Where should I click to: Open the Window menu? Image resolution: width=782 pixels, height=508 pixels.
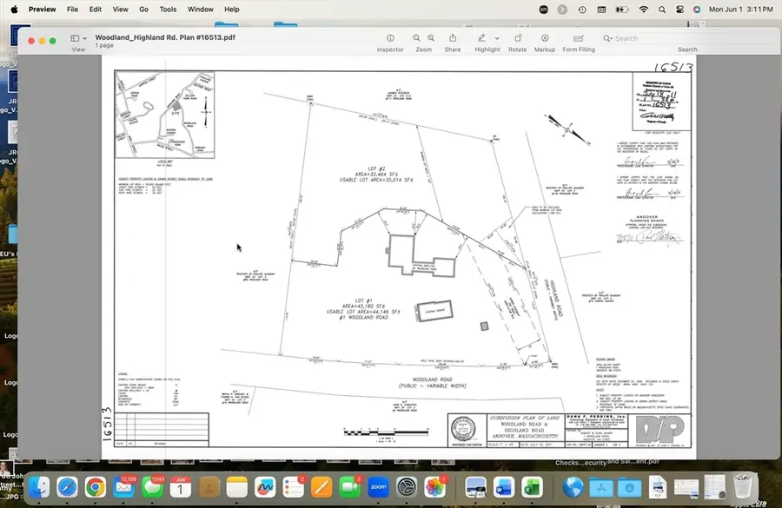[201, 9]
